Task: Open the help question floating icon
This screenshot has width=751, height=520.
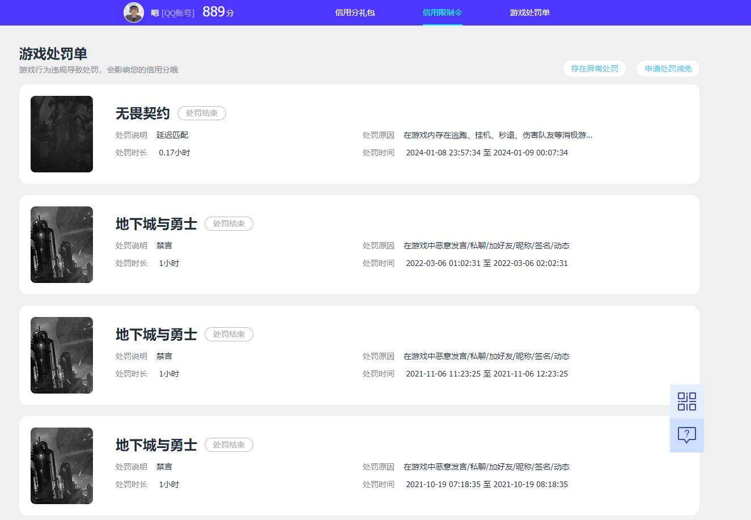Action: (x=687, y=436)
